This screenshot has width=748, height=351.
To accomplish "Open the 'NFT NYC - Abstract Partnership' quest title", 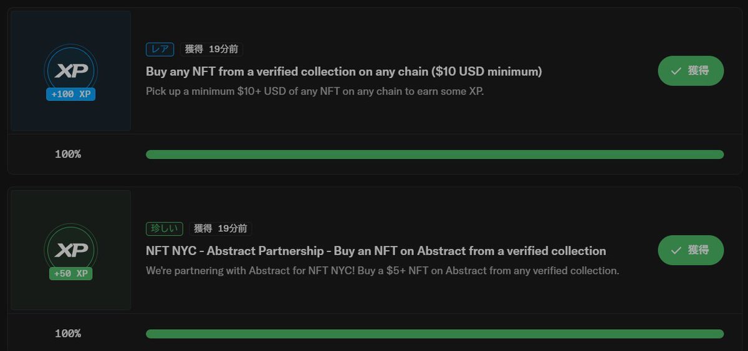I will 376,251.
